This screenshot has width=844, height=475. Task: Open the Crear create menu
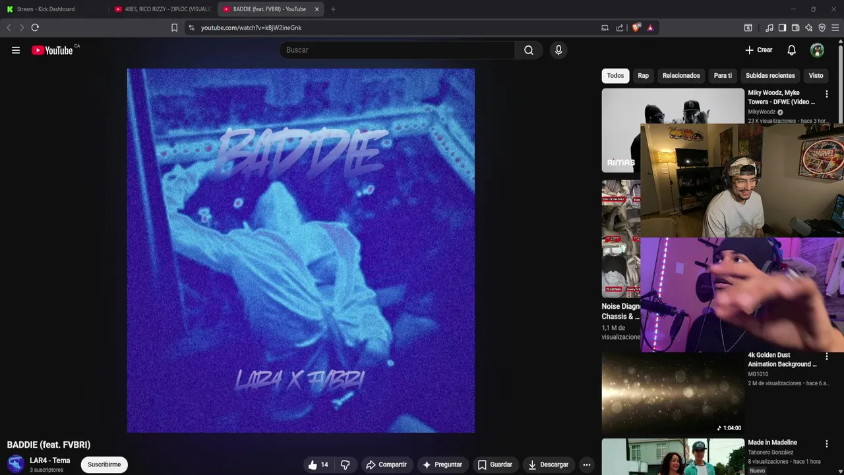click(x=758, y=50)
